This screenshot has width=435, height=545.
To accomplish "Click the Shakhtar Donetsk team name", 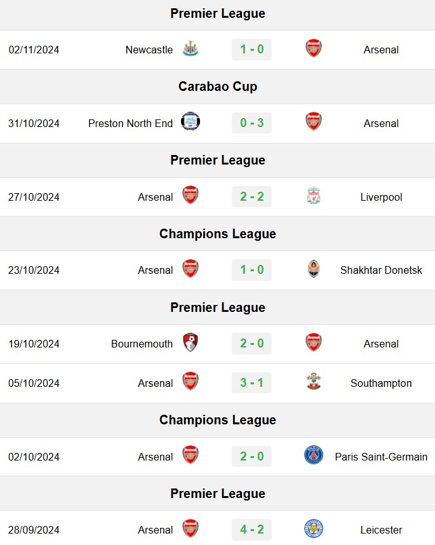I will coord(381,270).
